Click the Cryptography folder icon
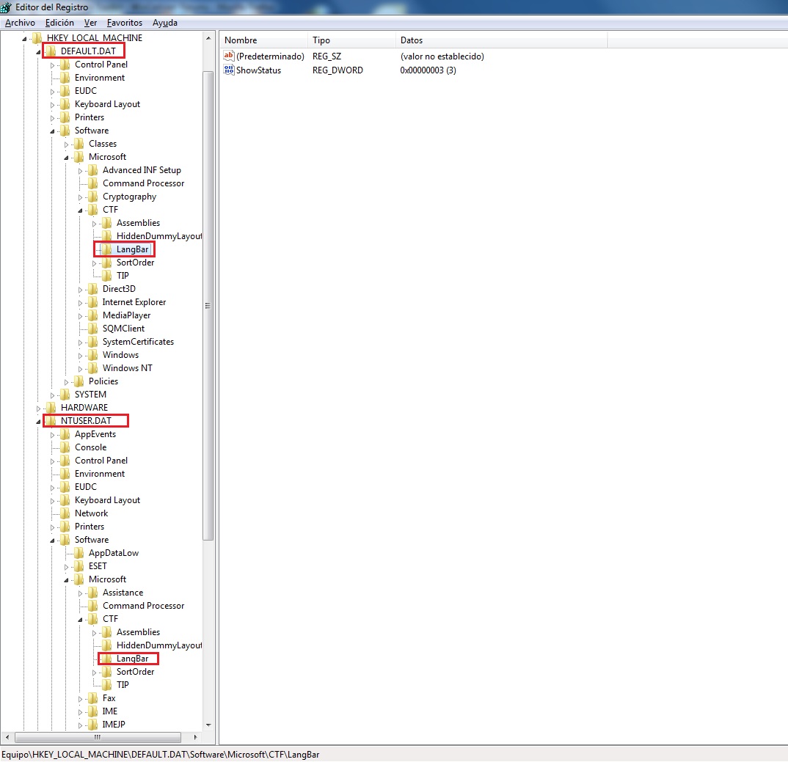 click(x=92, y=197)
